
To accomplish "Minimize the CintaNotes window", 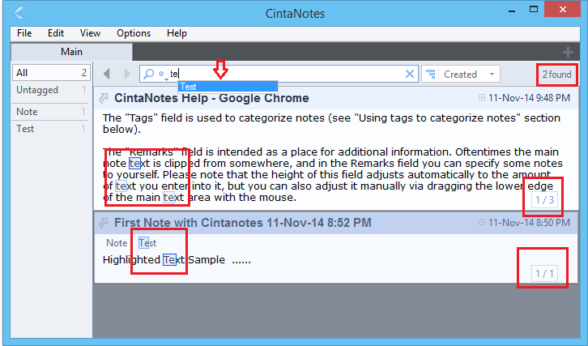I will point(512,11).
